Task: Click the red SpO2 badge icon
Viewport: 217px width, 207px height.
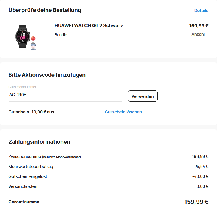Action: click(x=34, y=39)
